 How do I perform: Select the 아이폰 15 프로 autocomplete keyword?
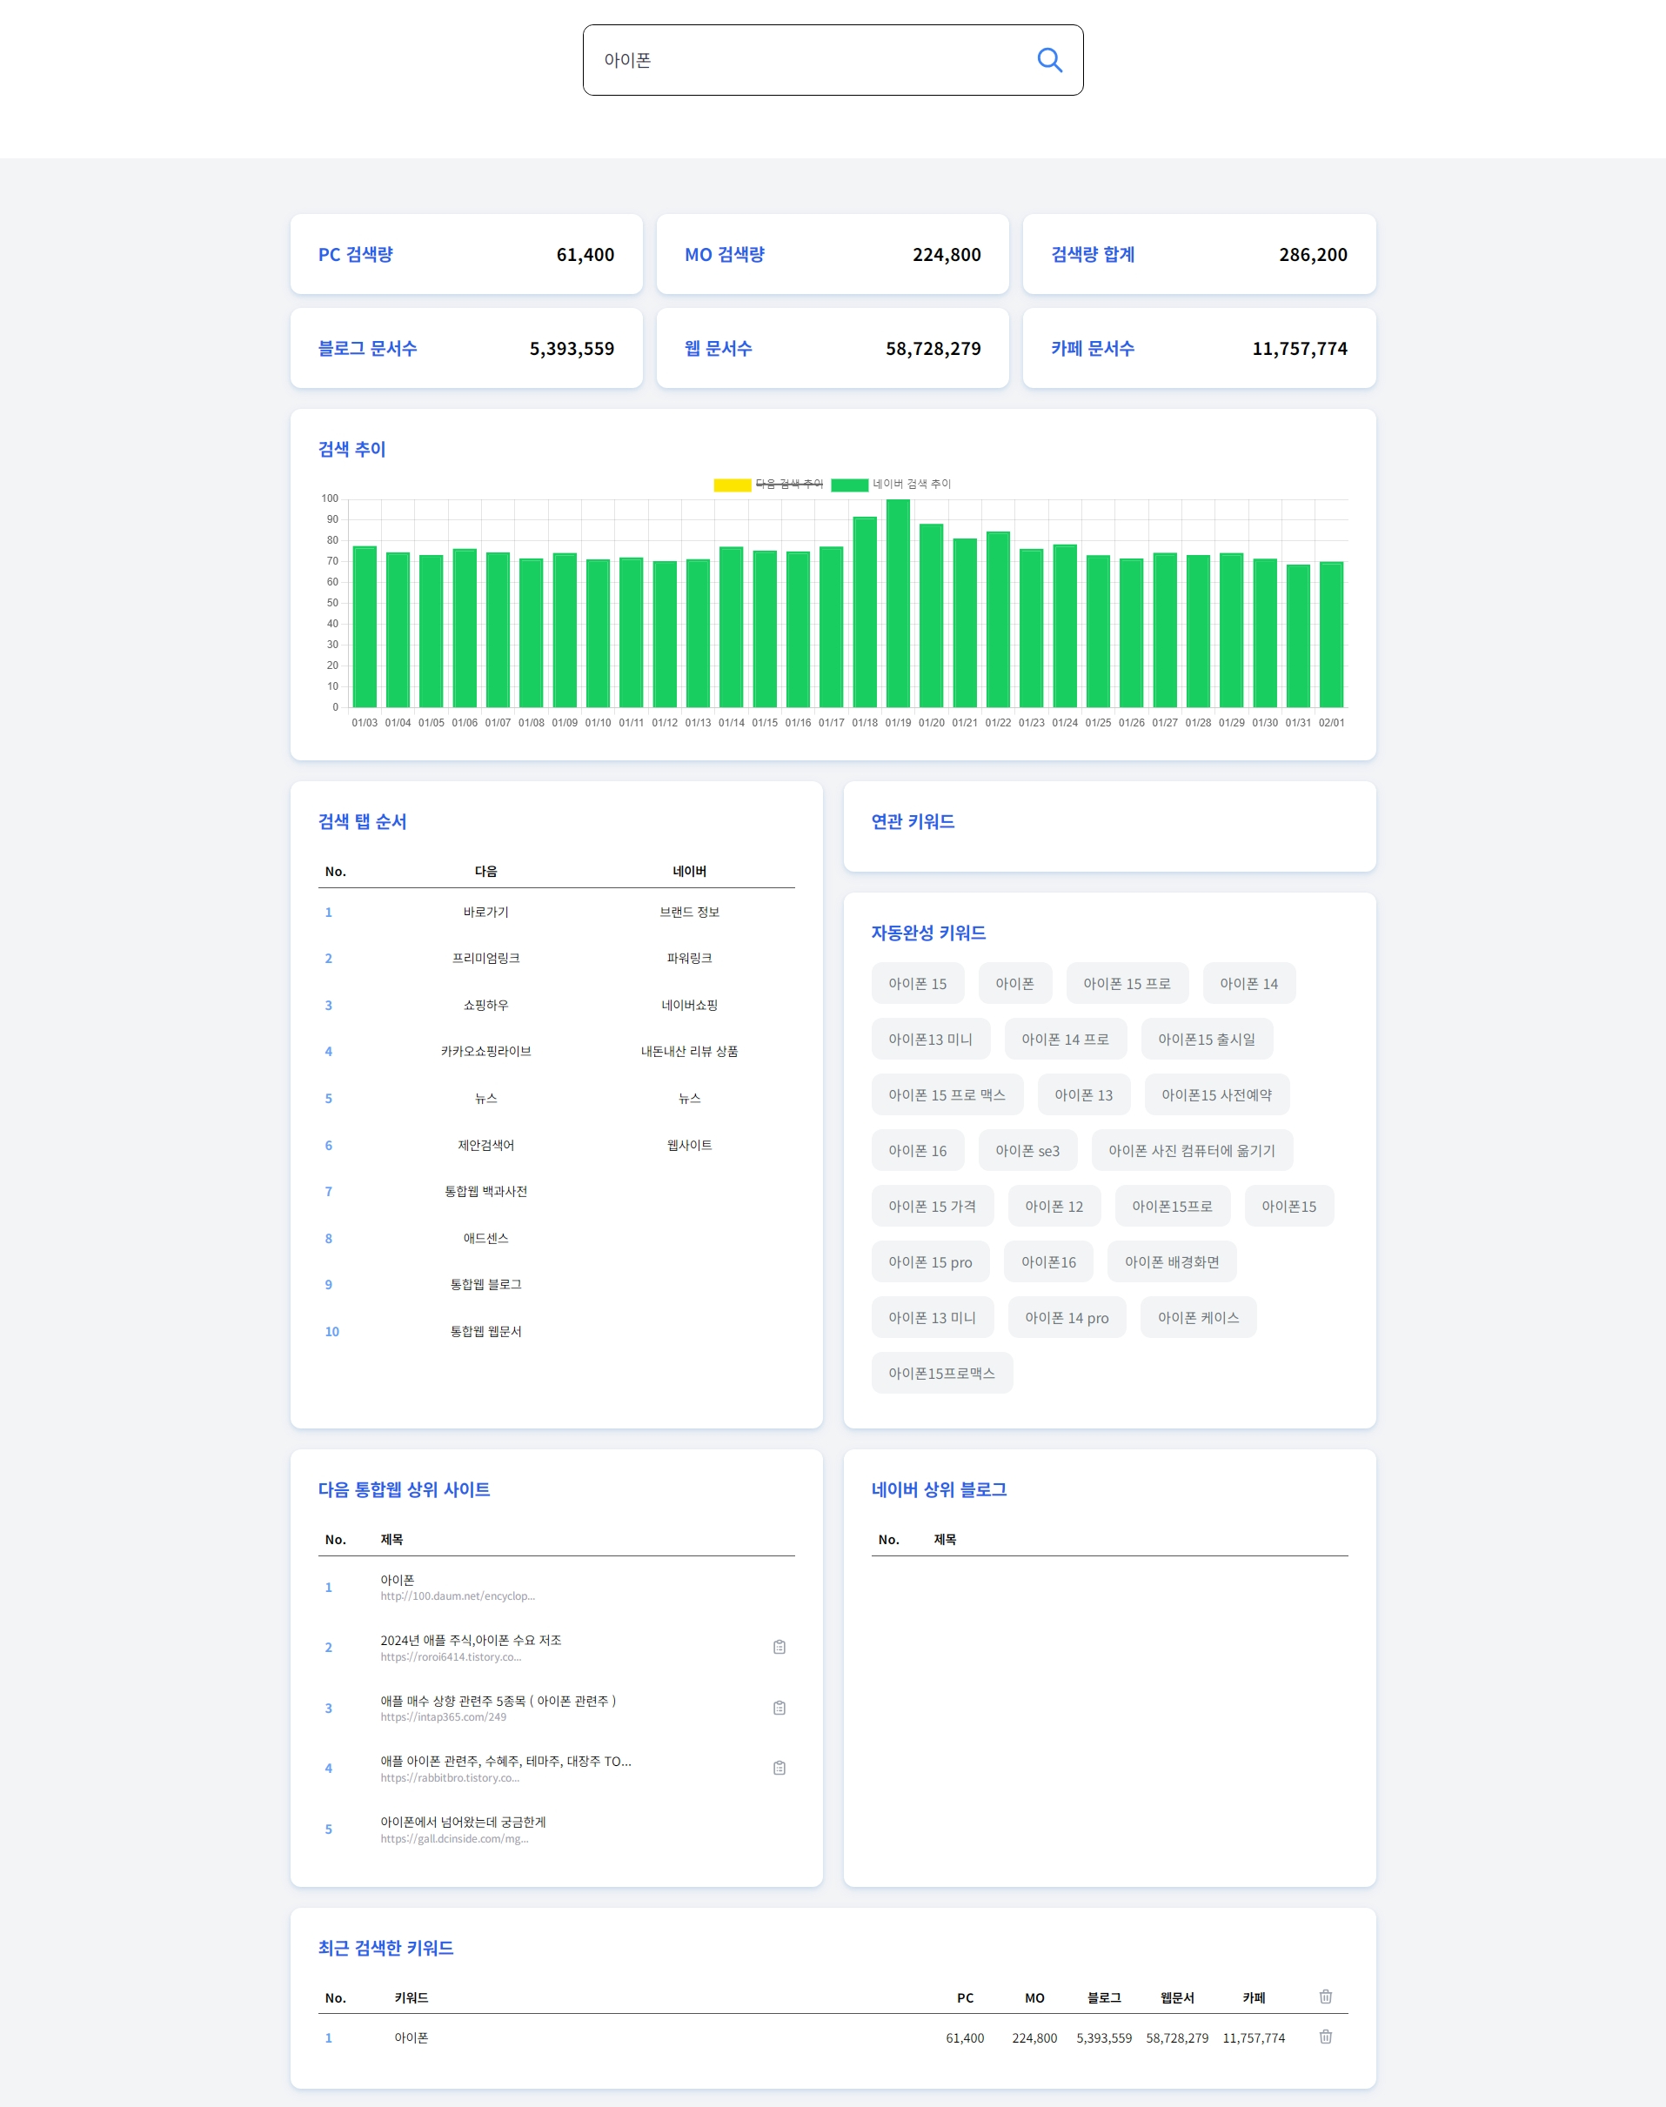1127,983
